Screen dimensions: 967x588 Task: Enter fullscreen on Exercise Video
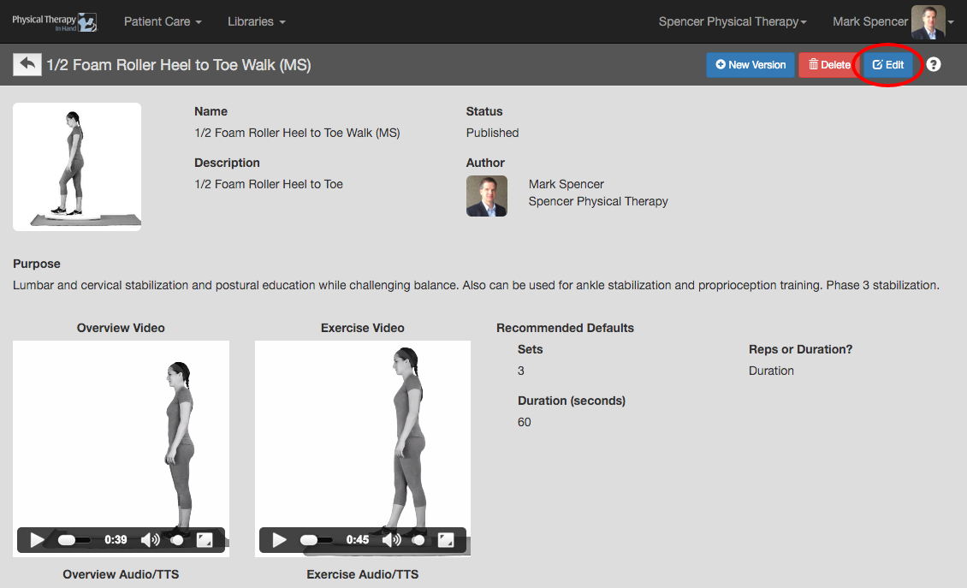pos(446,540)
